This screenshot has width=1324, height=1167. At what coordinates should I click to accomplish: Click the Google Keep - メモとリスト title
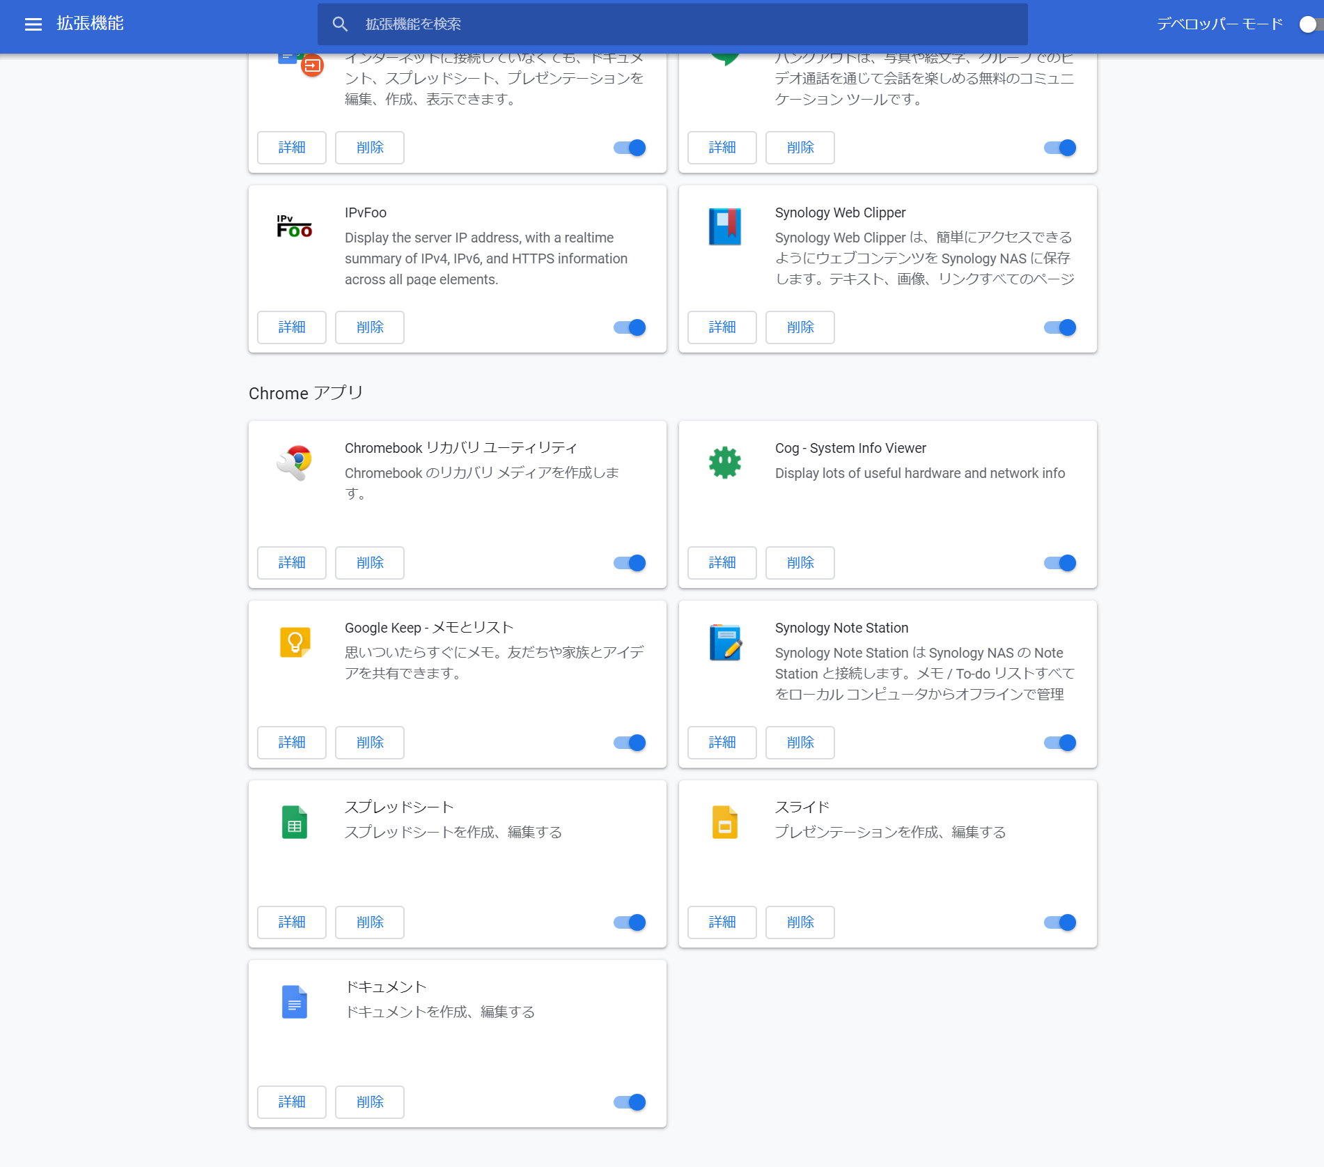(429, 628)
